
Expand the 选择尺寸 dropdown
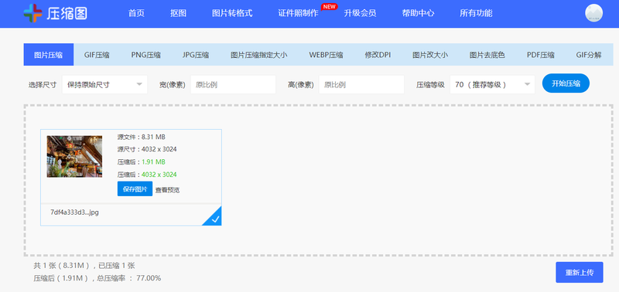(x=104, y=84)
